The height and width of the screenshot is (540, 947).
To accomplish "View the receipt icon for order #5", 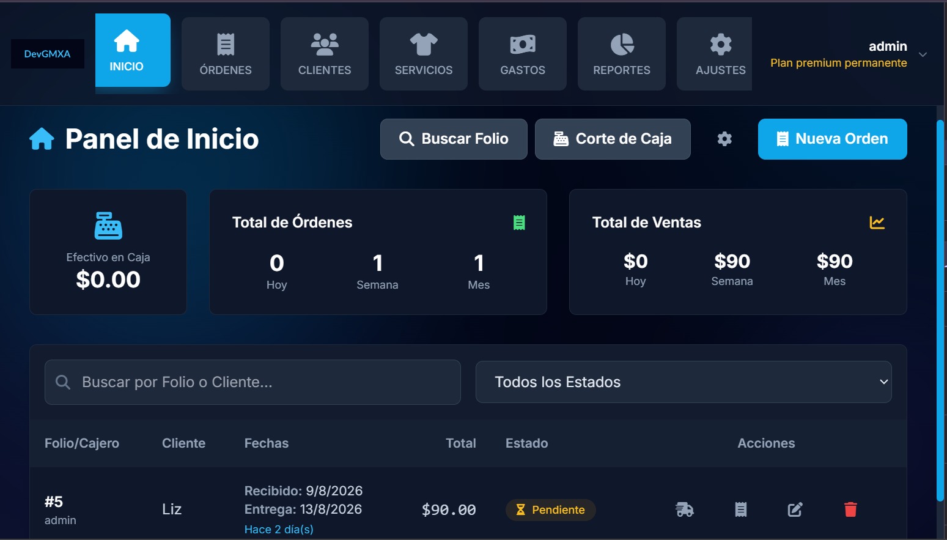I will tap(741, 509).
